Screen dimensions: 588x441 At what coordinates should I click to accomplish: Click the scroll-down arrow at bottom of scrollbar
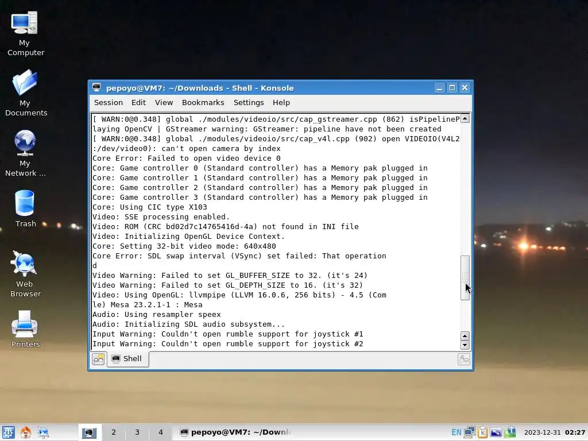coord(465,345)
